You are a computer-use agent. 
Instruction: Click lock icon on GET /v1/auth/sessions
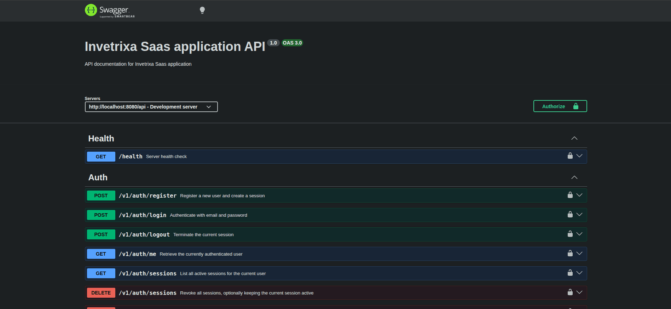coord(570,273)
